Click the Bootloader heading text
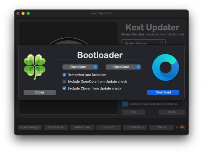Image resolution: width=203 pixels, height=154 pixels. (x=100, y=55)
